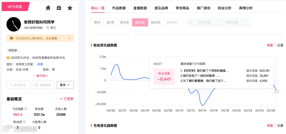Select the 近30天 time range

click(140, 23)
